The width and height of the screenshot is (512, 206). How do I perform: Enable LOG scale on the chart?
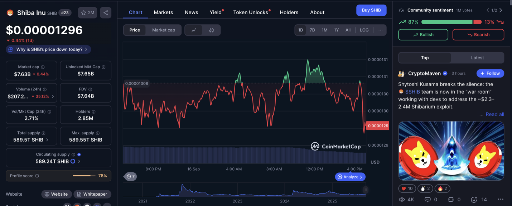[364, 30]
